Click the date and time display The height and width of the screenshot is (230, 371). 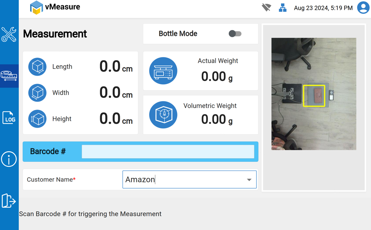pos(323,8)
